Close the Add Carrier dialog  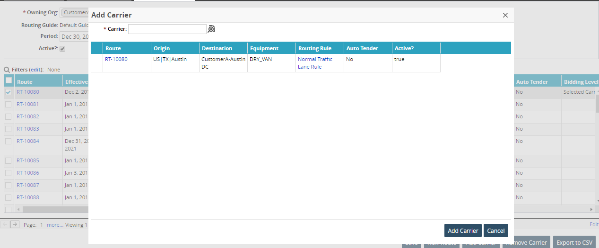[x=505, y=15]
